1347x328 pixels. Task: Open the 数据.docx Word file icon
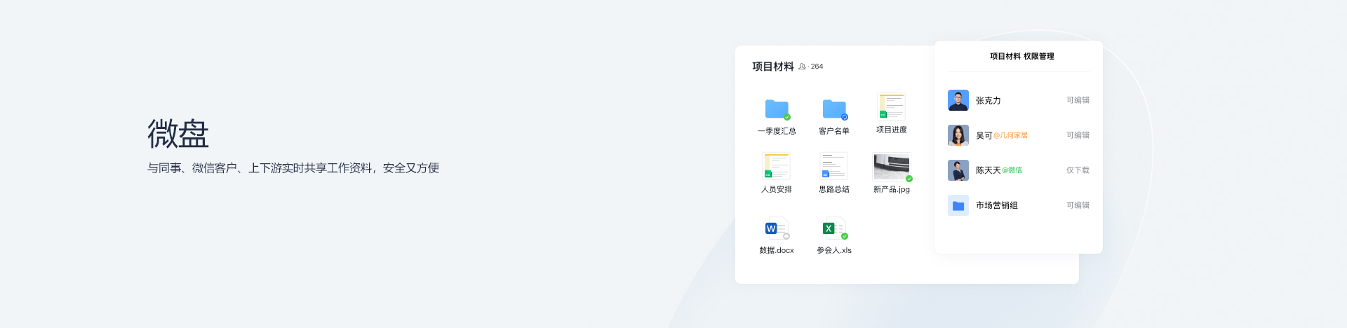775,228
